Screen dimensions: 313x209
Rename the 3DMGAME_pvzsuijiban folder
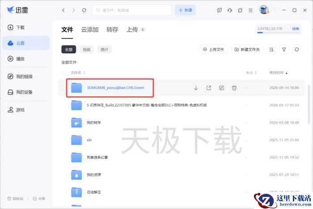click(222, 88)
